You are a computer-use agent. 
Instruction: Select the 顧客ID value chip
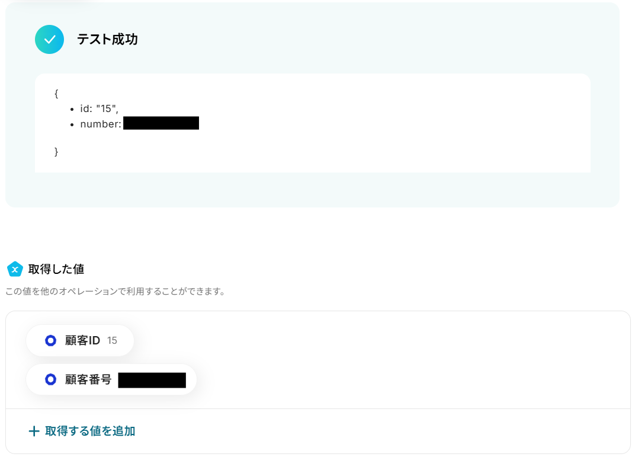80,340
